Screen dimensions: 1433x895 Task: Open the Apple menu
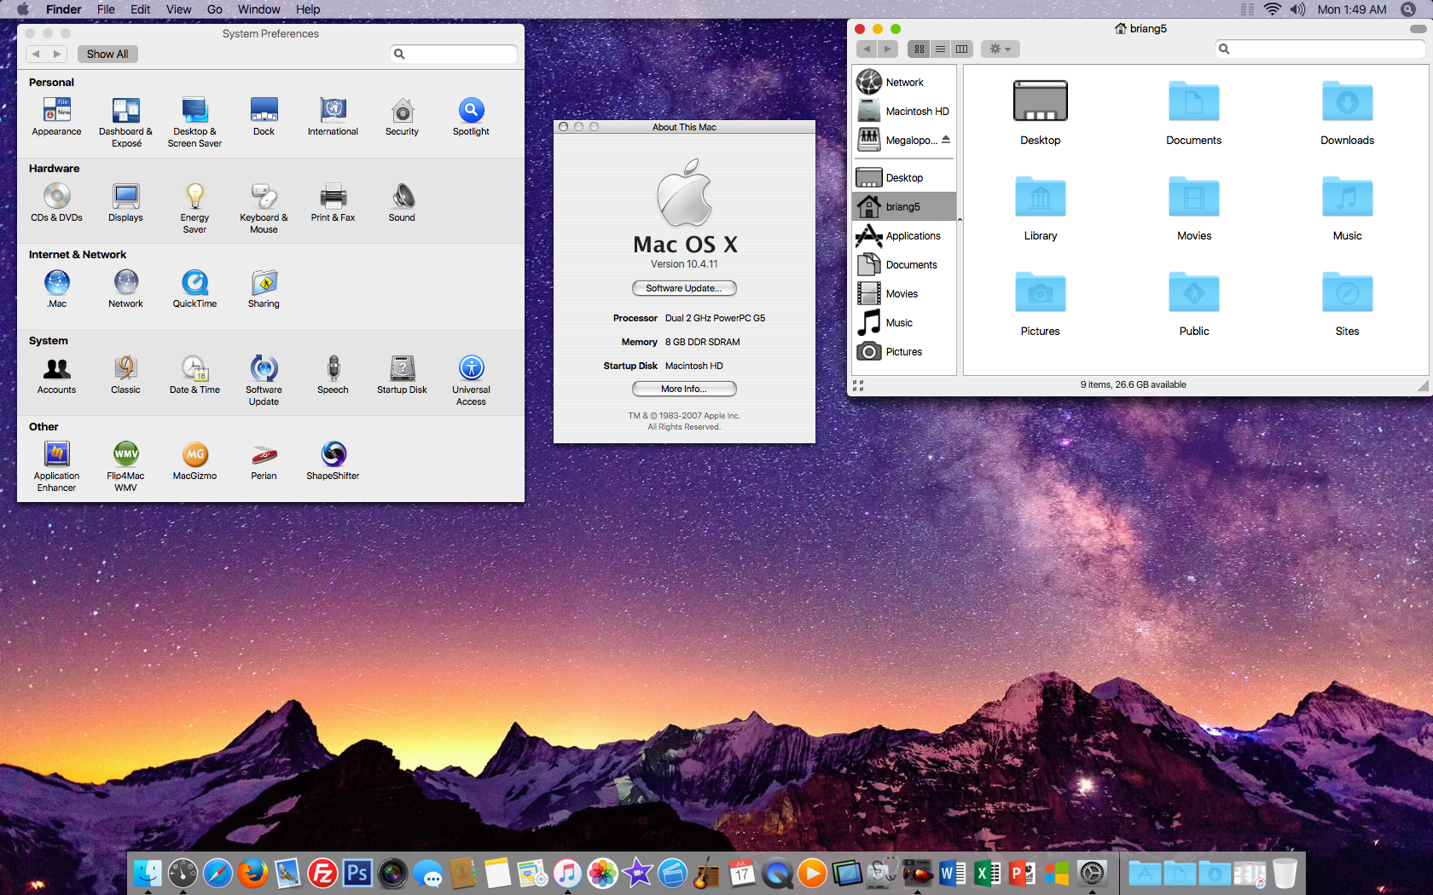[22, 9]
